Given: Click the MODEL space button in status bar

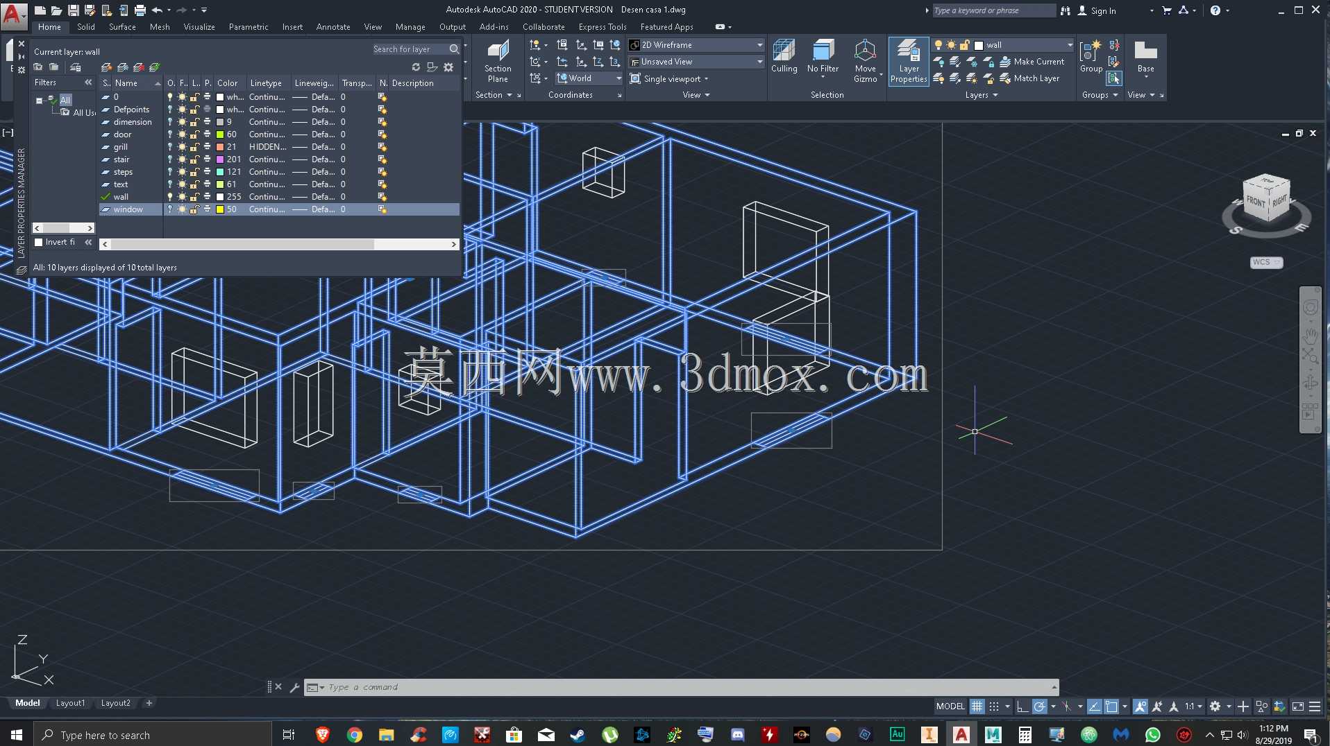Looking at the screenshot, I should tap(950, 706).
